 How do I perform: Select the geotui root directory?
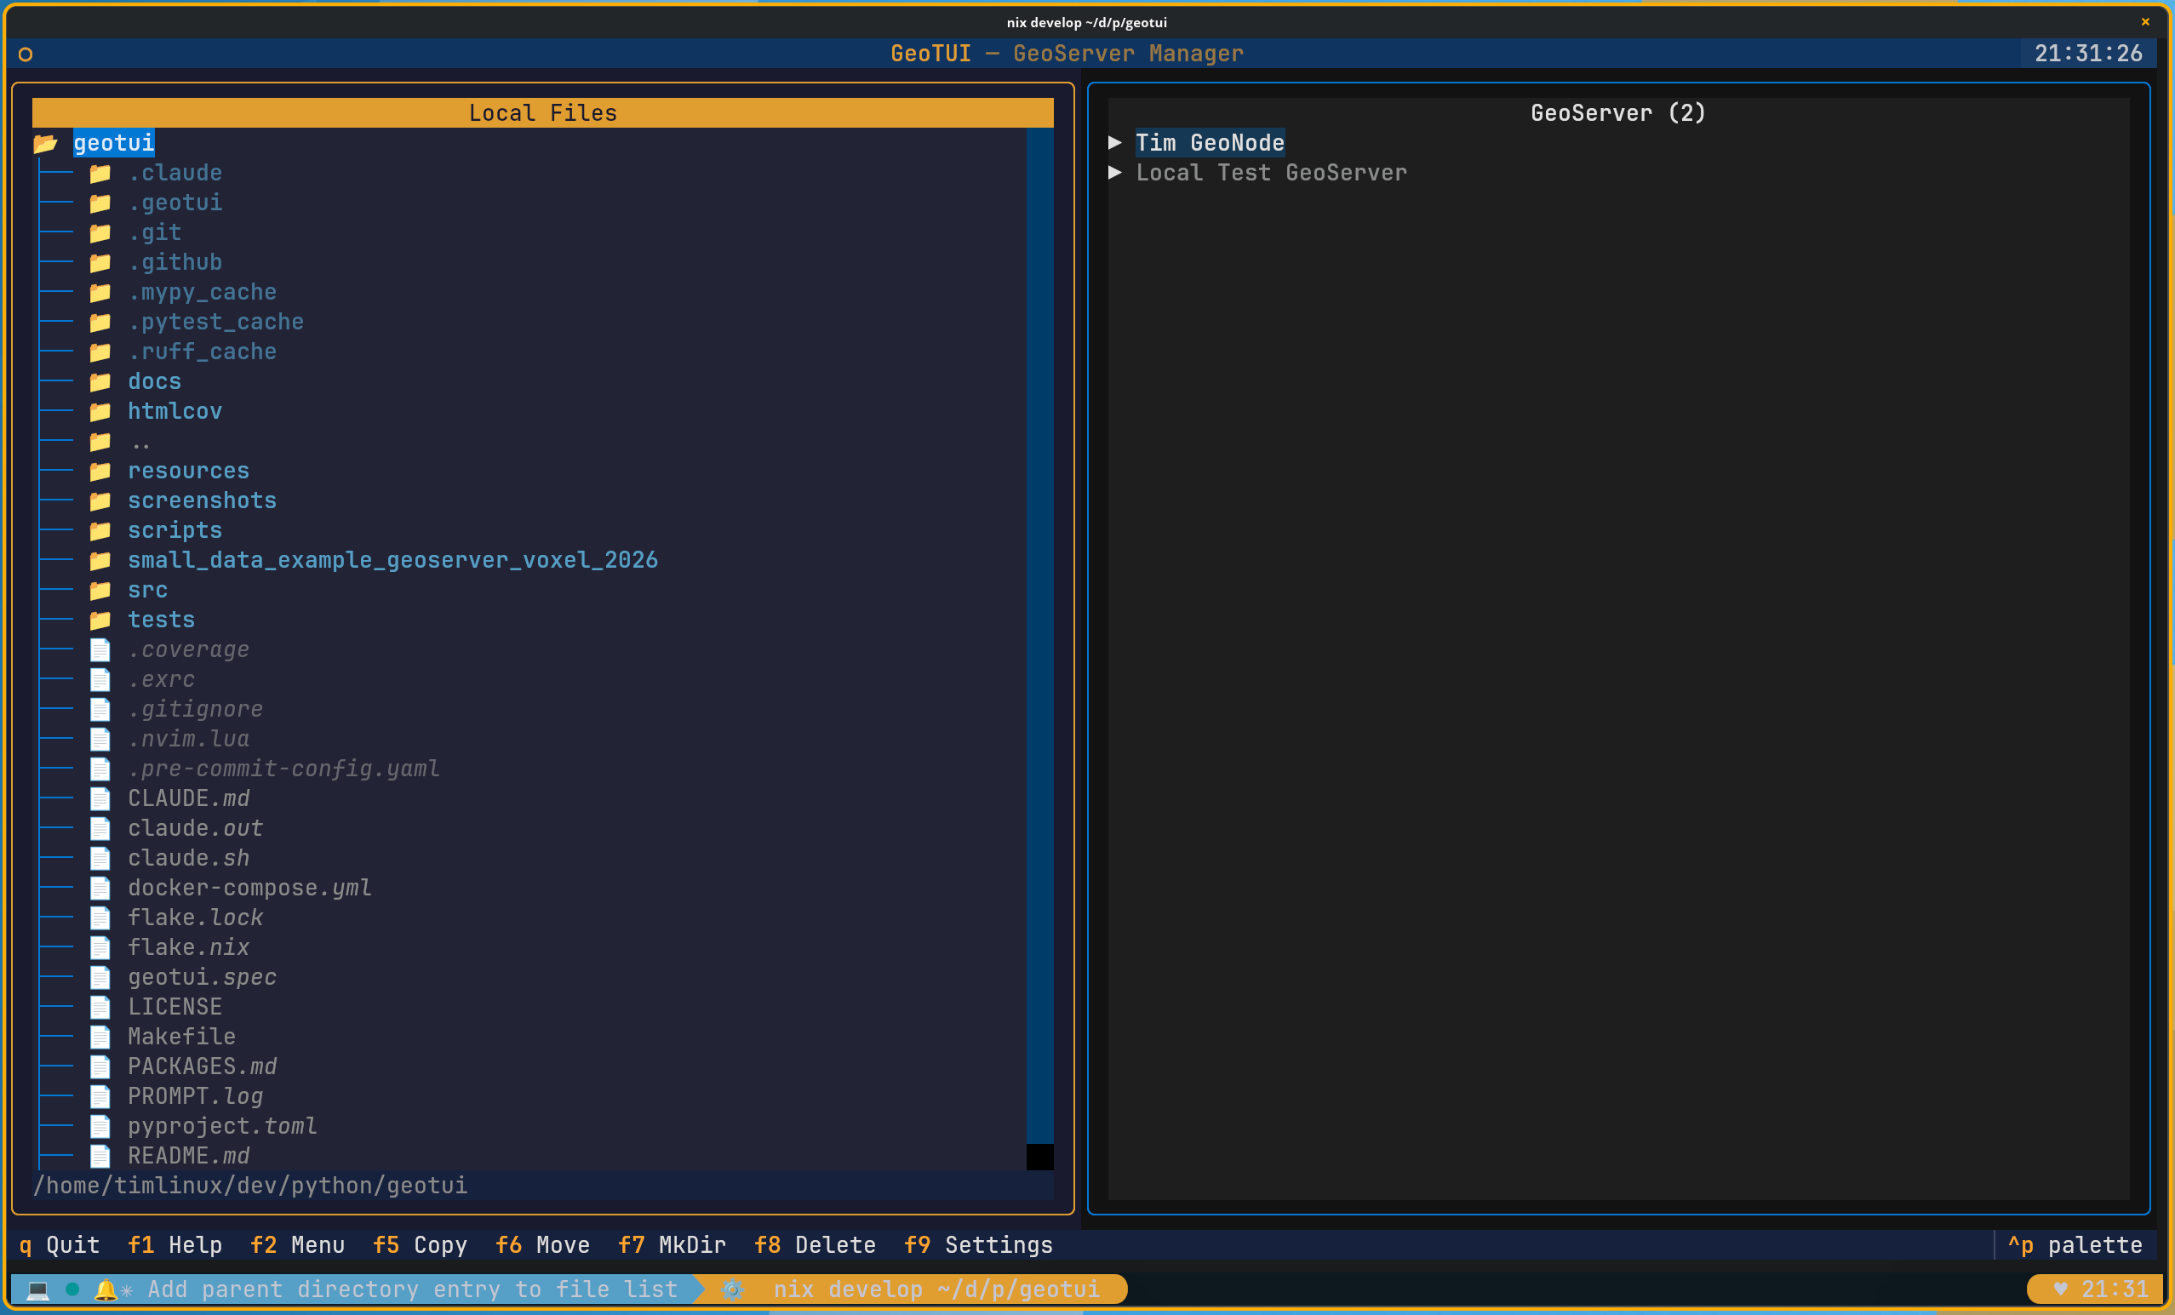(114, 143)
